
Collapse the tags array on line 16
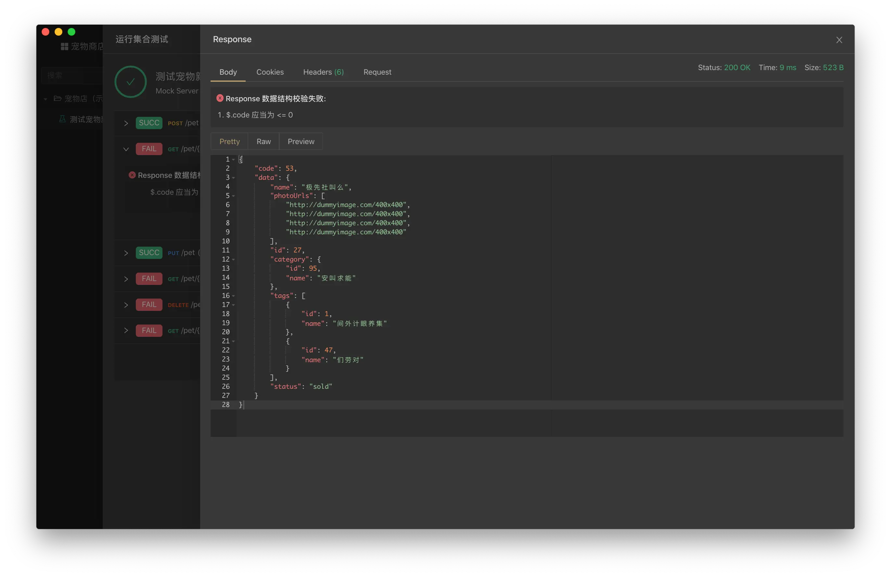coord(234,296)
